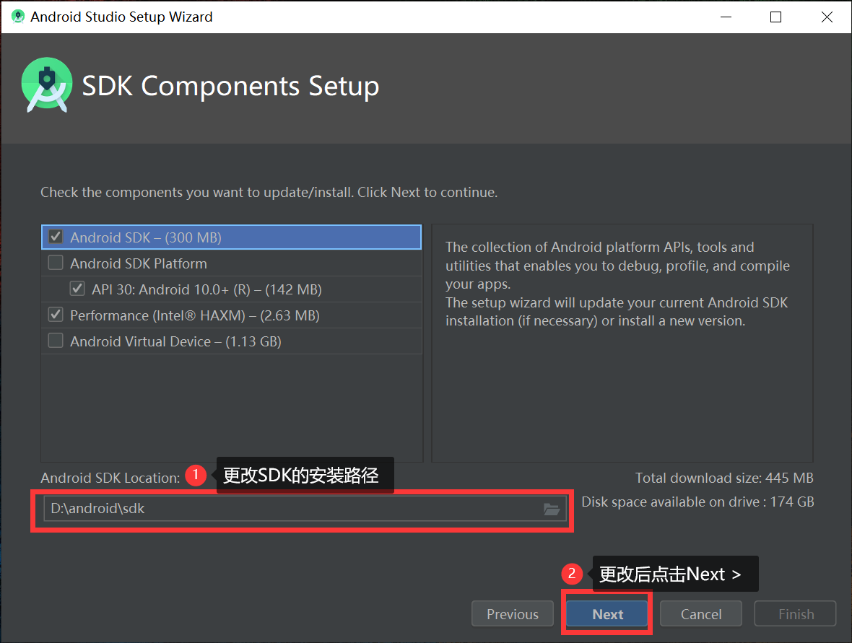Click the 'Check the components you want' instruction text
Screen dimensions: 852x643
[269, 192]
